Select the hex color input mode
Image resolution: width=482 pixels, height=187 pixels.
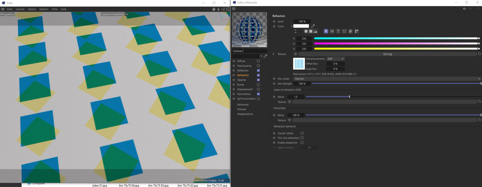[x=350, y=31]
